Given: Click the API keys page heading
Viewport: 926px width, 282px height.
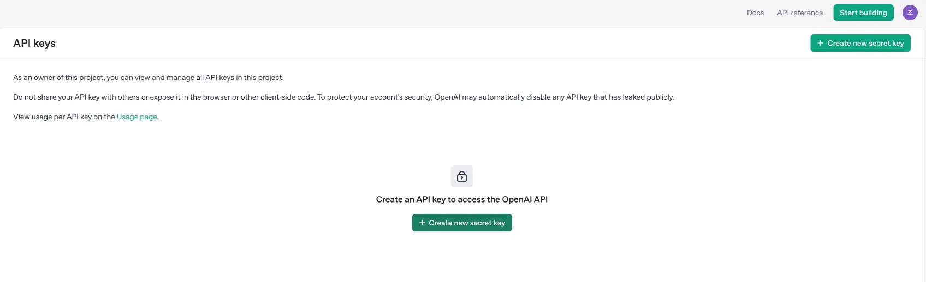Looking at the screenshot, I should coord(34,43).
